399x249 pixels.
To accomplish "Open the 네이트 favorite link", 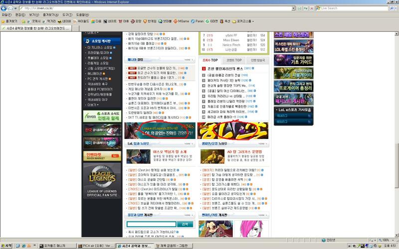I will point(110,21).
